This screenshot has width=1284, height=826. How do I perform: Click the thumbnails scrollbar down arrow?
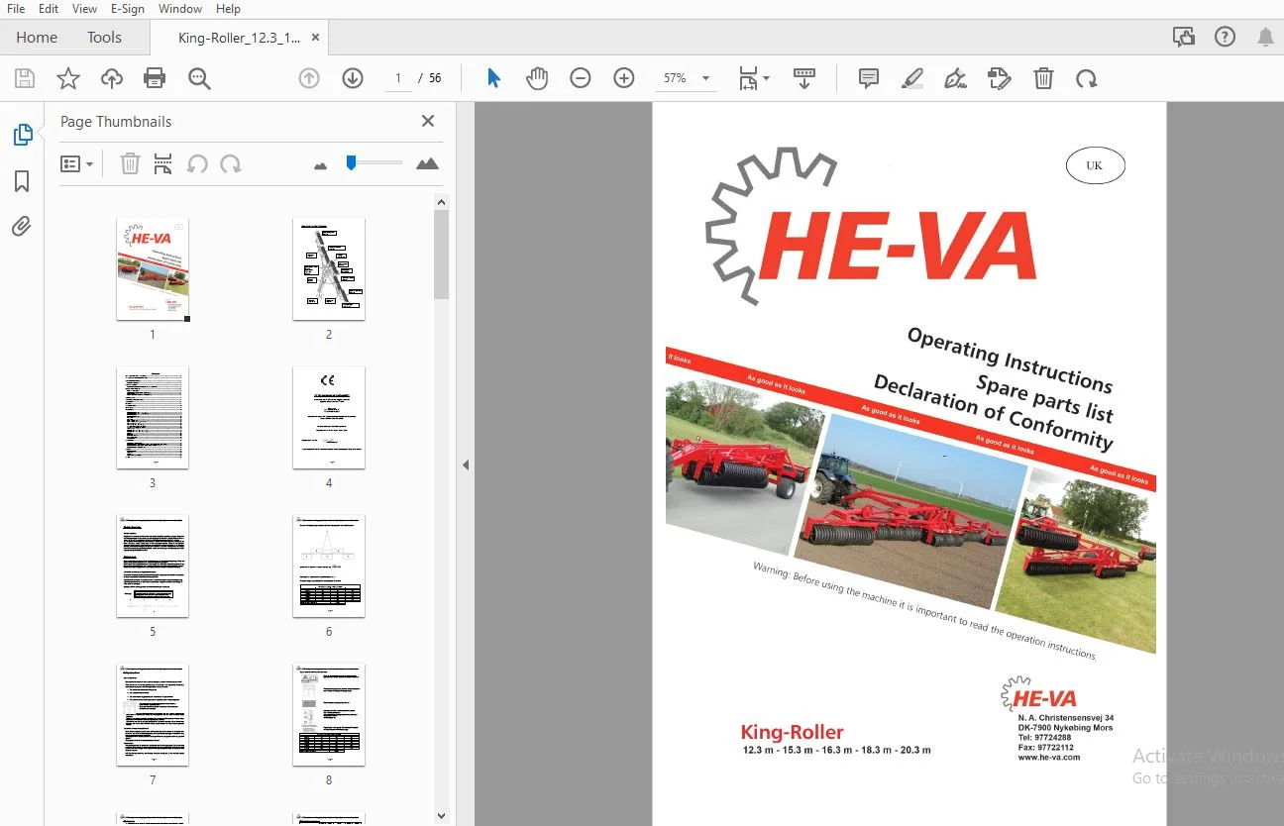pyautogui.click(x=442, y=816)
